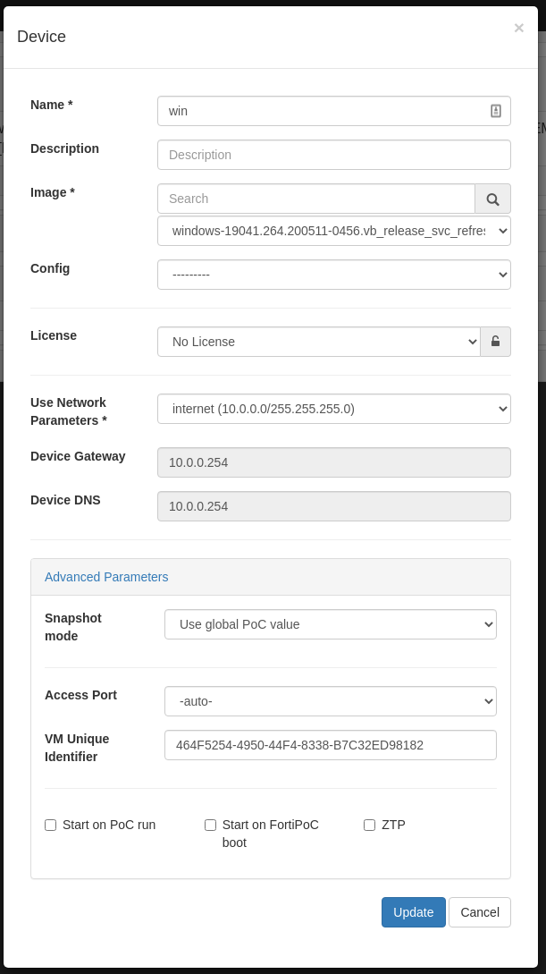The height and width of the screenshot is (974, 546).
Task: Click the Cancel button
Action: [x=480, y=912]
